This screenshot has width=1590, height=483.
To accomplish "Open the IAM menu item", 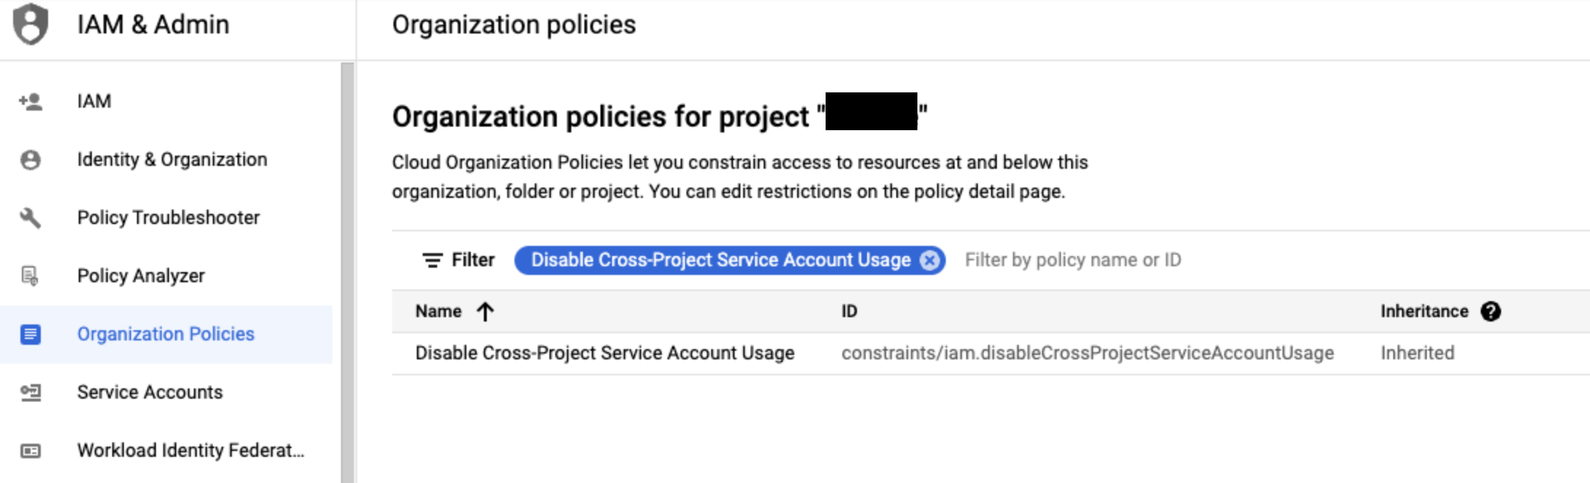I will point(94,101).
